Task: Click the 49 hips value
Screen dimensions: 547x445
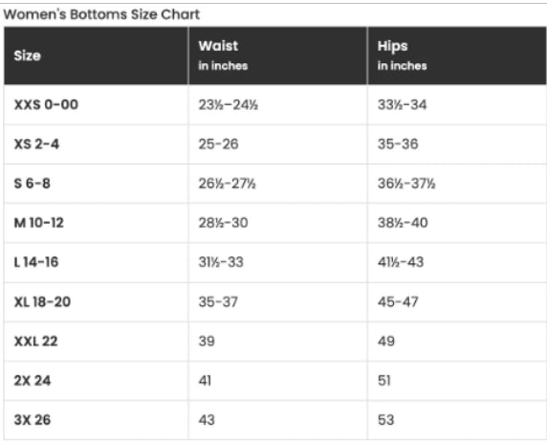Action: pyautogui.click(x=386, y=342)
